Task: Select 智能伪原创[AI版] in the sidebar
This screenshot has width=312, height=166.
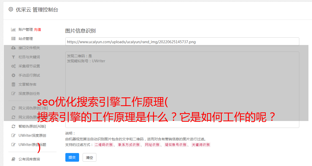Action: [32, 126]
